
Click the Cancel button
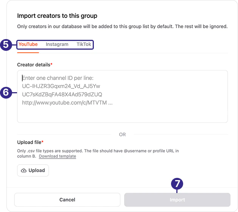pyautogui.click(x=67, y=200)
